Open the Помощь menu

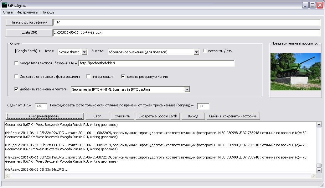coord(48,13)
